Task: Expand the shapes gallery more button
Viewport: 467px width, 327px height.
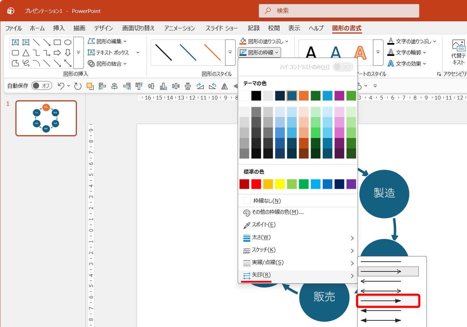Action: coord(79,52)
